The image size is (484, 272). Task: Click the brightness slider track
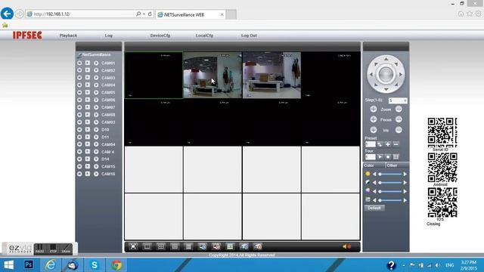(x=390, y=175)
